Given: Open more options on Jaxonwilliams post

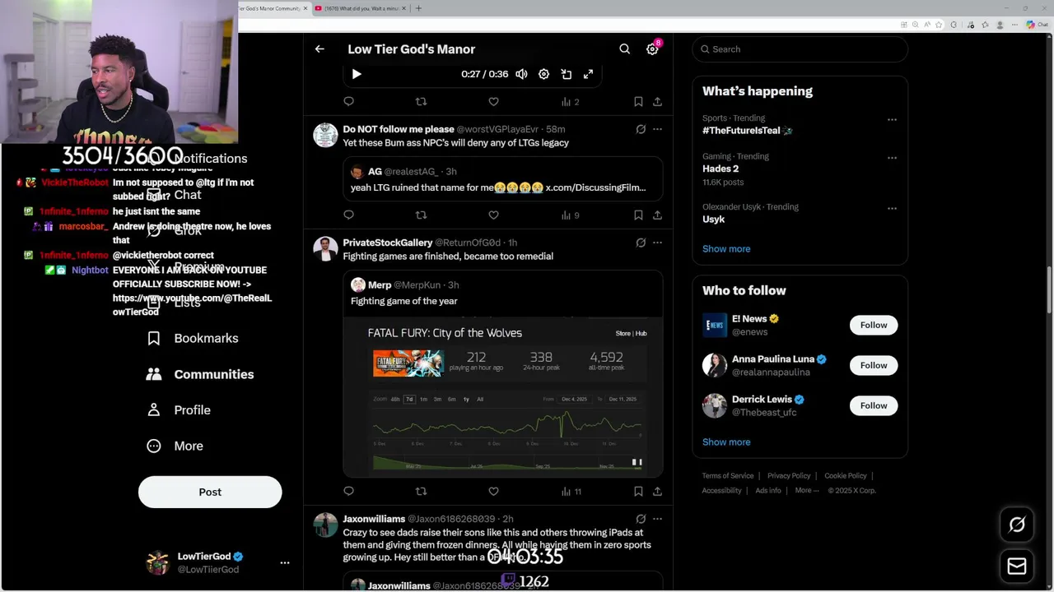Looking at the screenshot, I should click(x=657, y=519).
